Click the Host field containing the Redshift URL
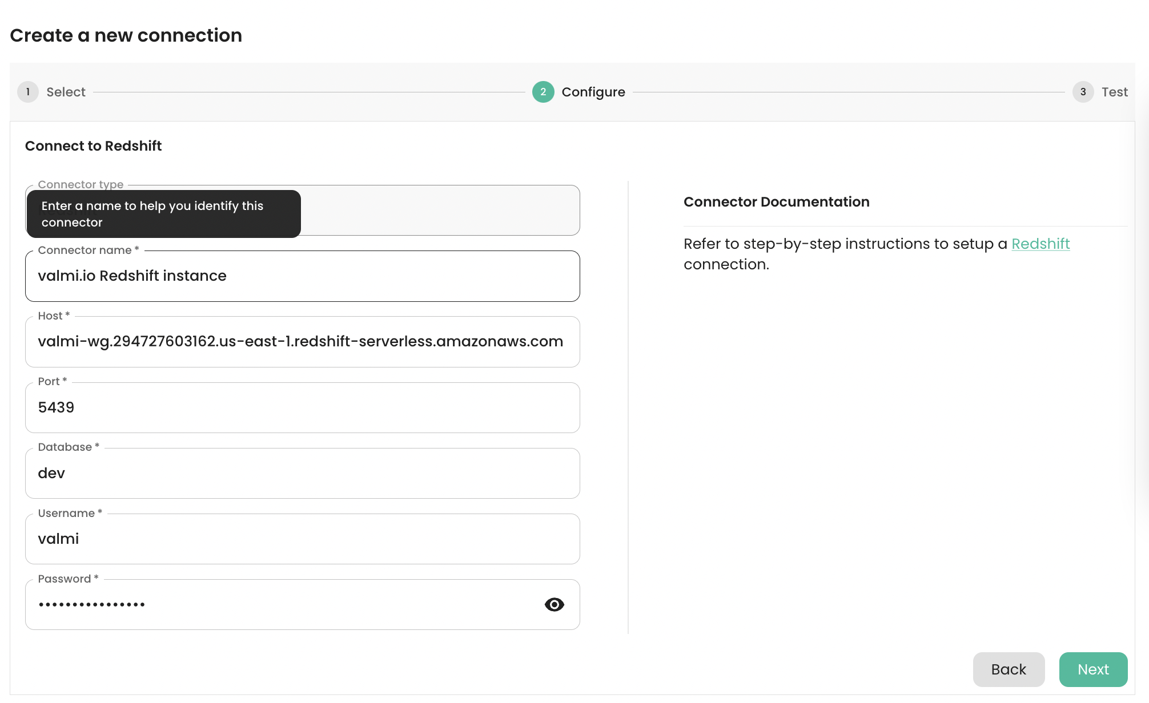1149x703 pixels. click(303, 341)
